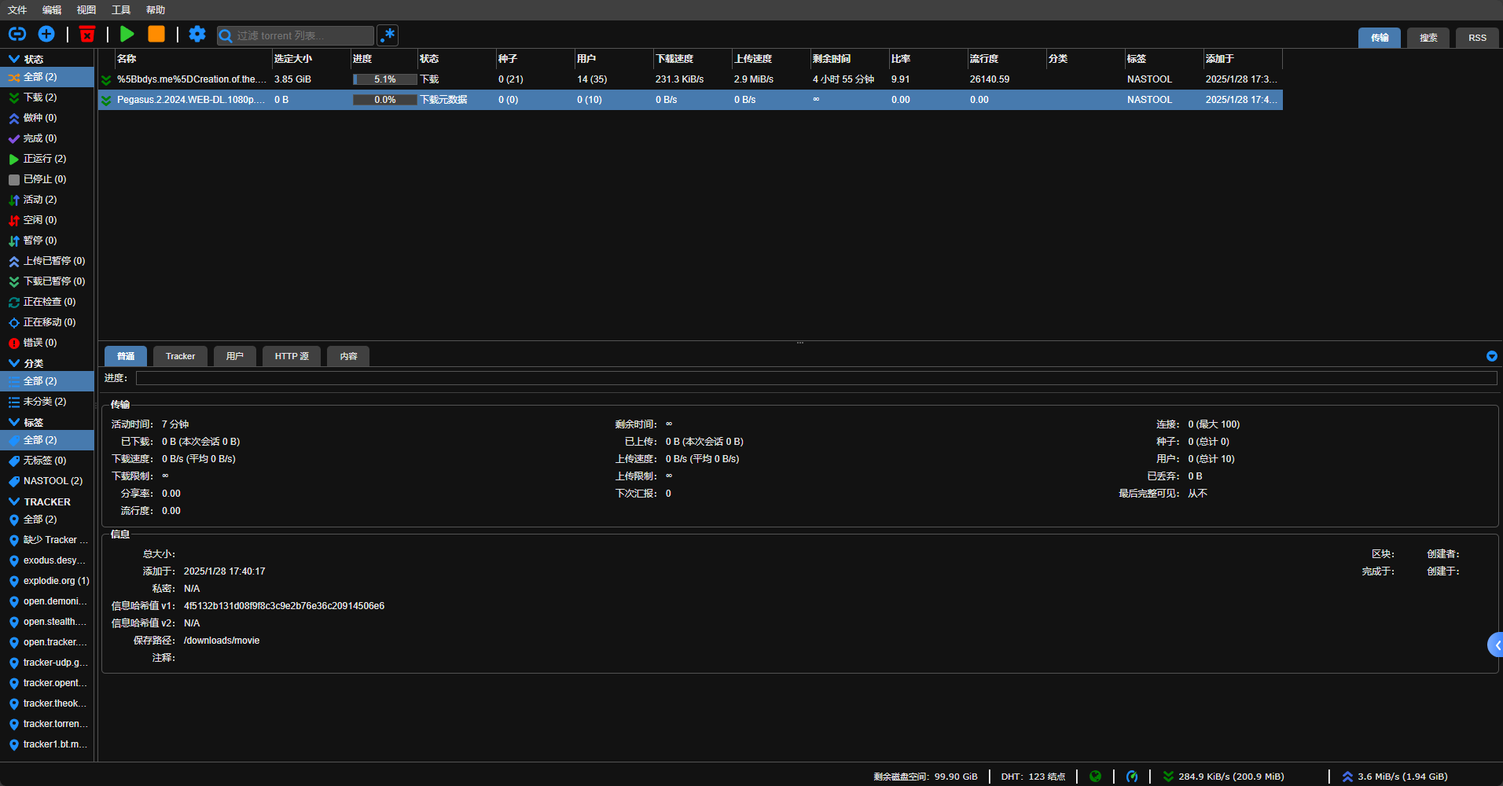The image size is (1503, 786).
Task: Open options with the blue gear icon
Action: (x=197, y=34)
